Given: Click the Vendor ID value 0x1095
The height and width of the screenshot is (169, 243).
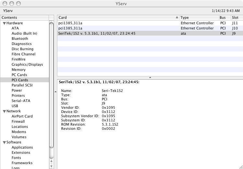Looking at the screenshot, I should (108, 107).
